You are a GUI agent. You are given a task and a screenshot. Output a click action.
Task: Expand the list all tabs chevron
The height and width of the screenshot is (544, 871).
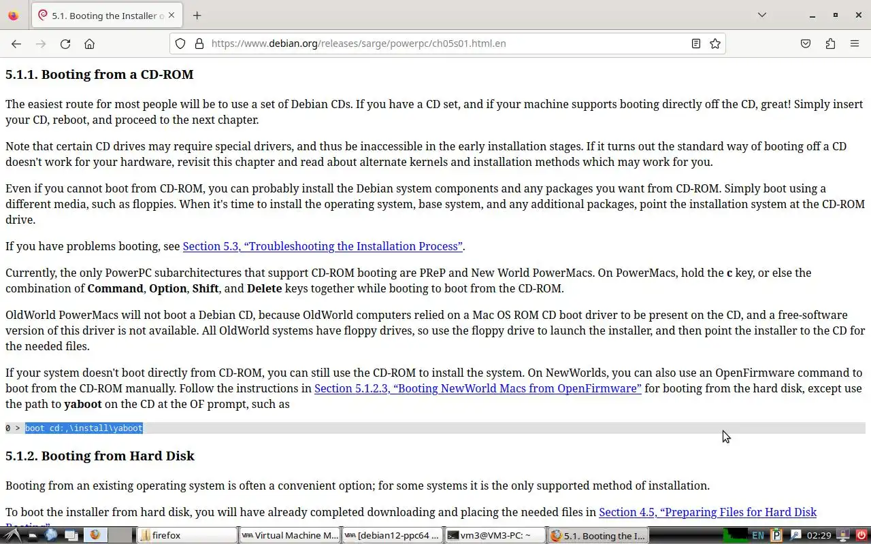762,15
